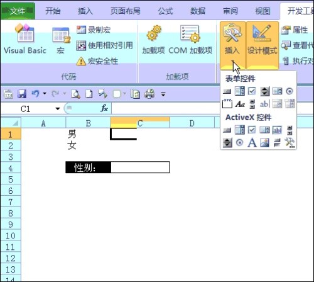
Task: Select column D header
Action: pyautogui.click(x=192, y=123)
